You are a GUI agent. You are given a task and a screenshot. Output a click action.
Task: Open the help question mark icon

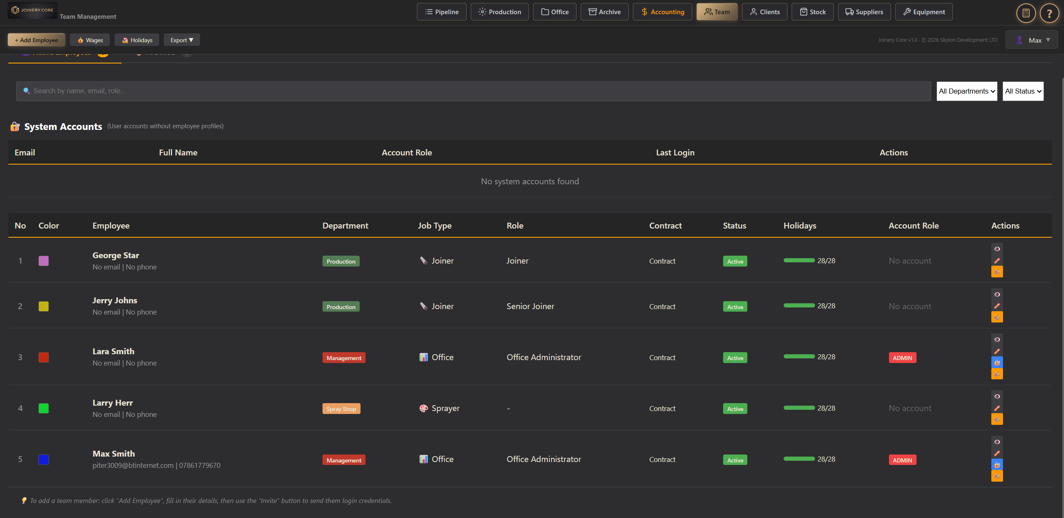pyautogui.click(x=1049, y=13)
